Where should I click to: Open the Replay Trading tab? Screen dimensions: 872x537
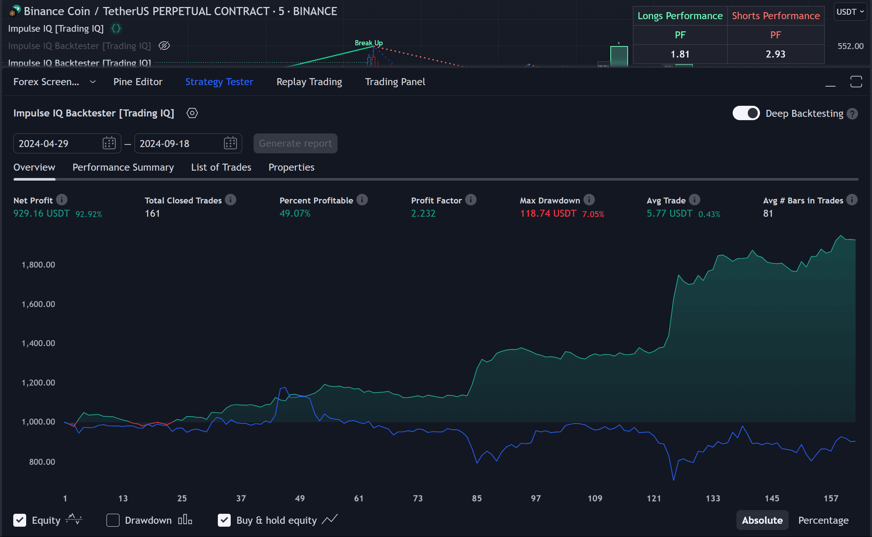click(309, 82)
